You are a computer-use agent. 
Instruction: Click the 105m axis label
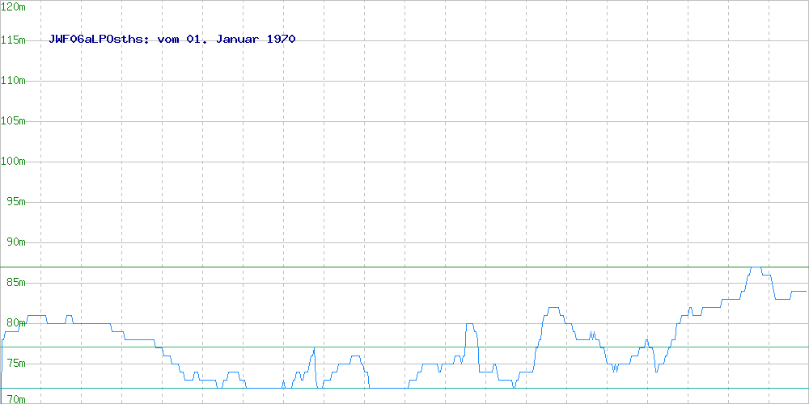coord(14,121)
